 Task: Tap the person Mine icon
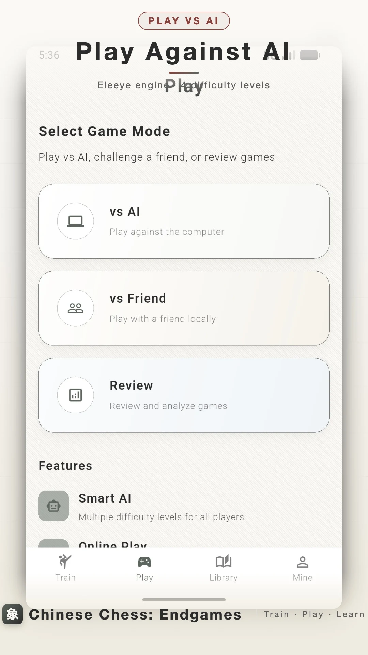point(303,562)
